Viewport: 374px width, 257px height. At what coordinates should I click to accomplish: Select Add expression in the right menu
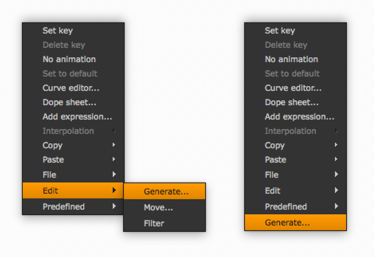[x=300, y=116]
